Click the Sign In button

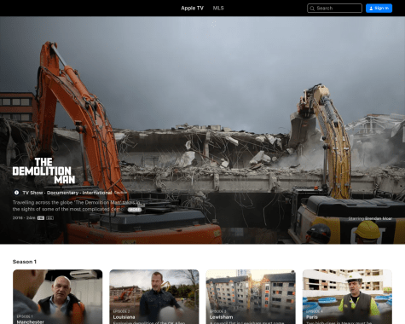point(379,9)
